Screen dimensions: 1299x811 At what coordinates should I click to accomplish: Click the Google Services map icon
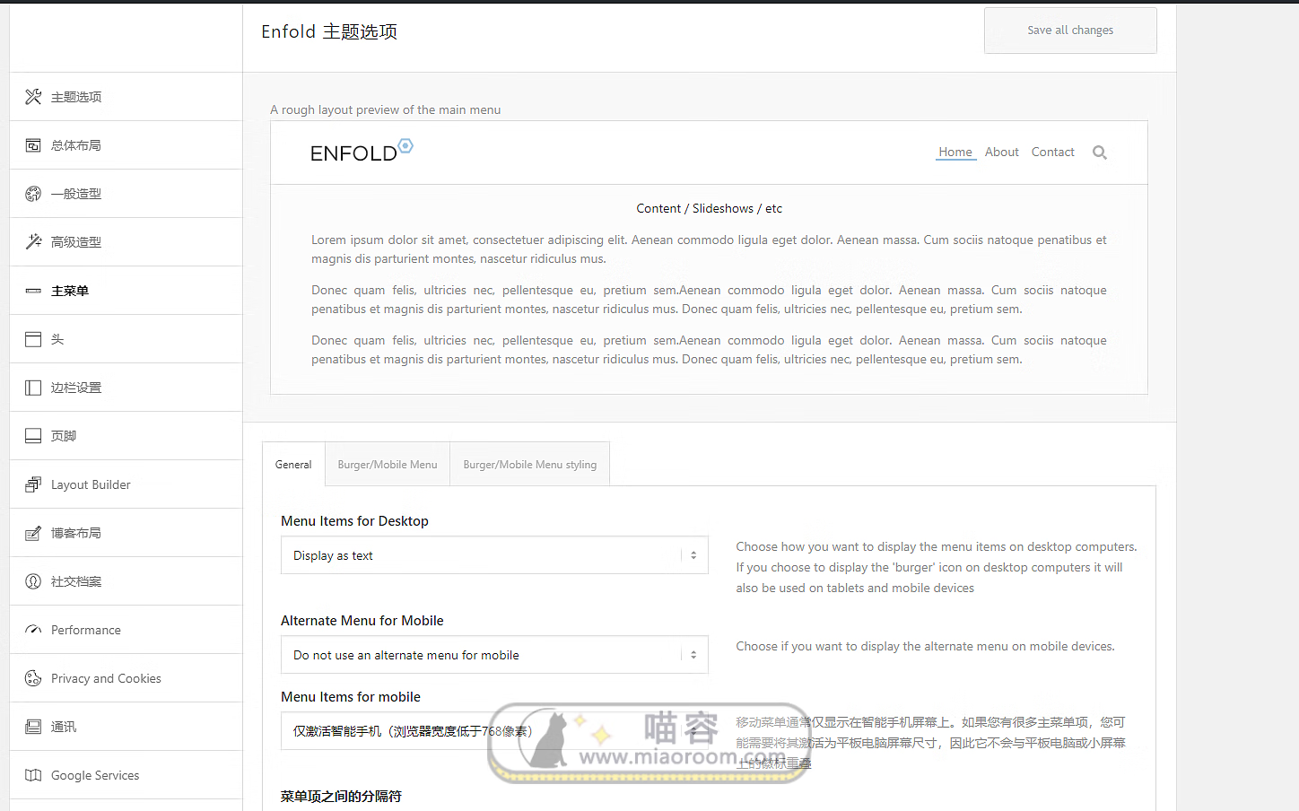33,775
